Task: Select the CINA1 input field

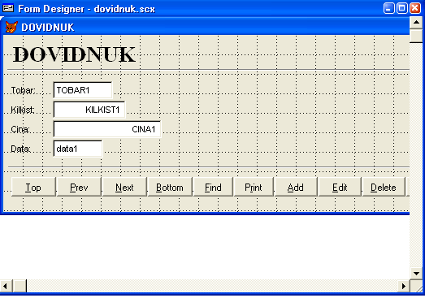Action: [107, 129]
